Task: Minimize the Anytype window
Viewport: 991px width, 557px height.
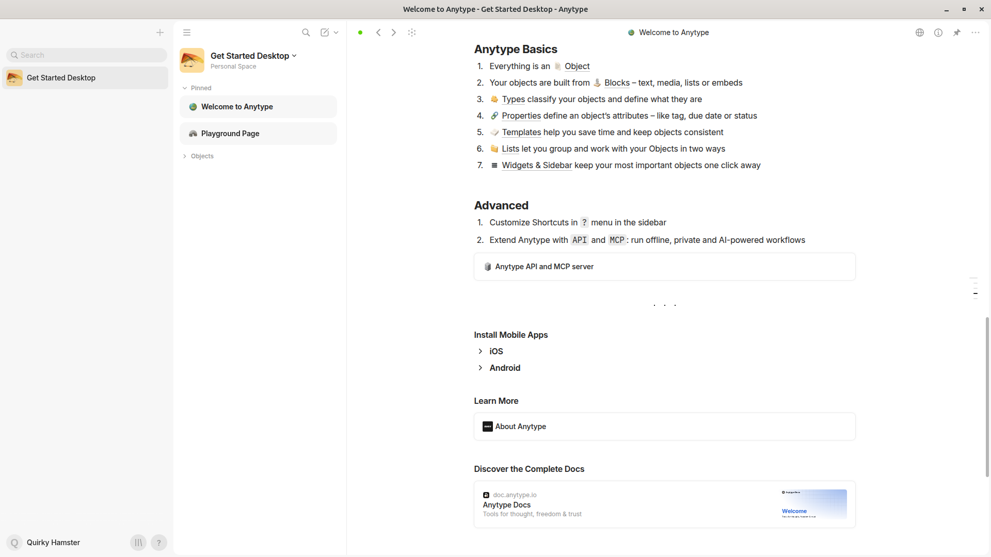Action: (947, 9)
